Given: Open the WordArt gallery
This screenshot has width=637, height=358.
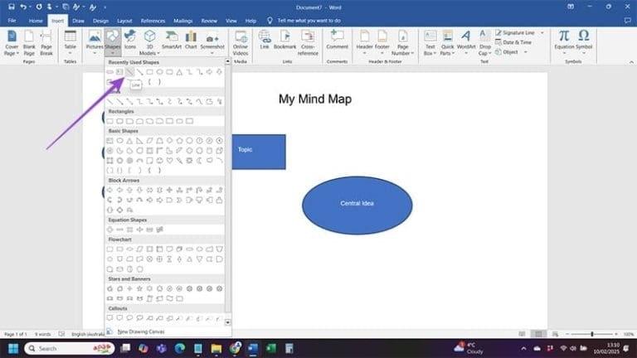Looking at the screenshot, I should click(x=466, y=42).
